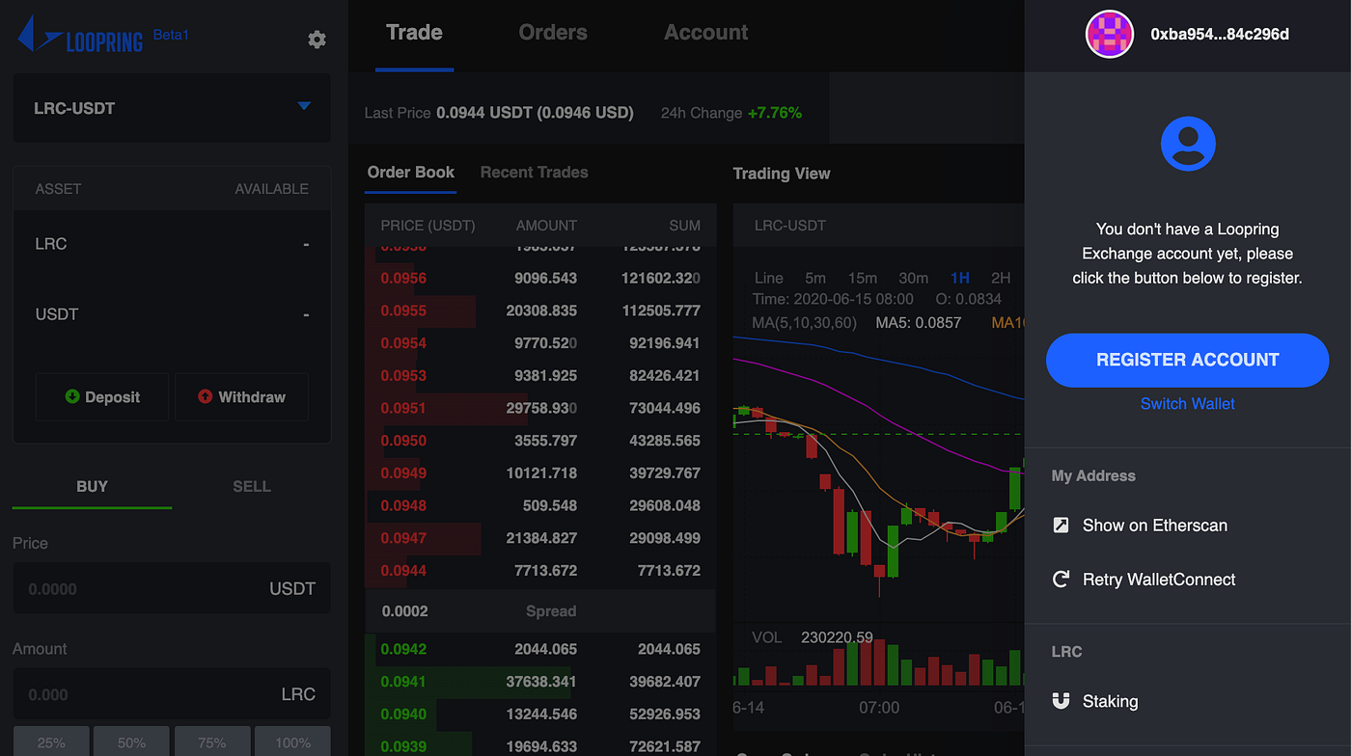Click the blue account profile icon
1351x756 pixels.
[1187, 143]
